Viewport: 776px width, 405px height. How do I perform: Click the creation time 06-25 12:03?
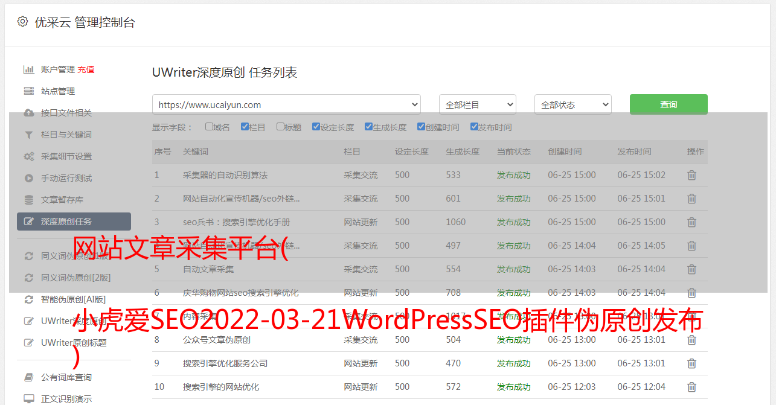coord(572,387)
